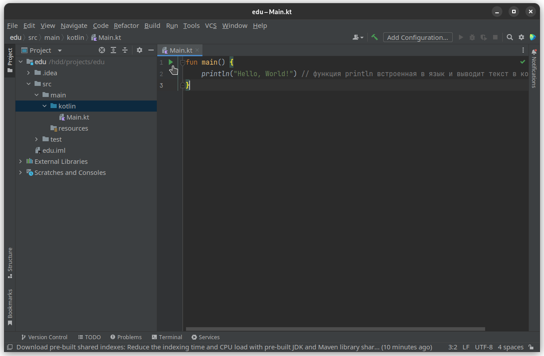The width and height of the screenshot is (544, 356).
Task: Click Expand All icon in Project panel
Action: click(113, 50)
